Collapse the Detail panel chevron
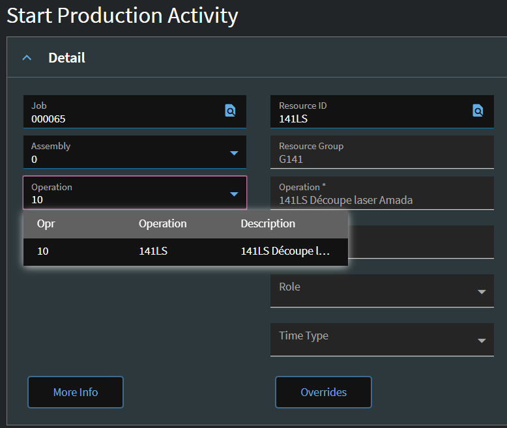This screenshot has width=507, height=428. point(27,58)
